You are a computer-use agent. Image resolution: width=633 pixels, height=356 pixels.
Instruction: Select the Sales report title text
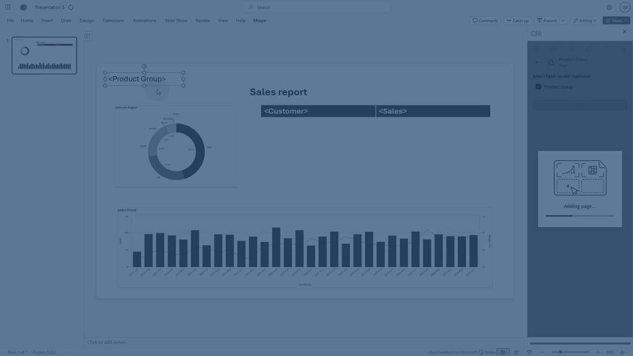278,92
